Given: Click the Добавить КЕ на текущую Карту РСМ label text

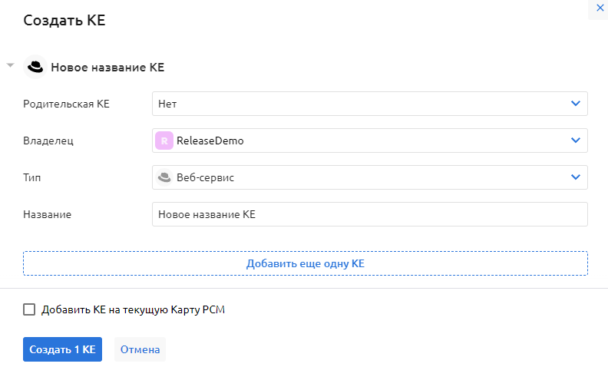Looking at the screenshot, I should [x=134, y=309].
